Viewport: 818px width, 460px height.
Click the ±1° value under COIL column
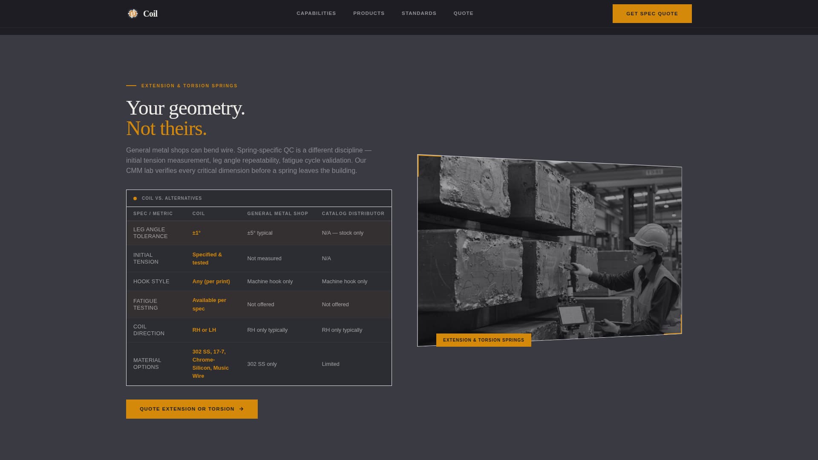click(x=196, y=233)
